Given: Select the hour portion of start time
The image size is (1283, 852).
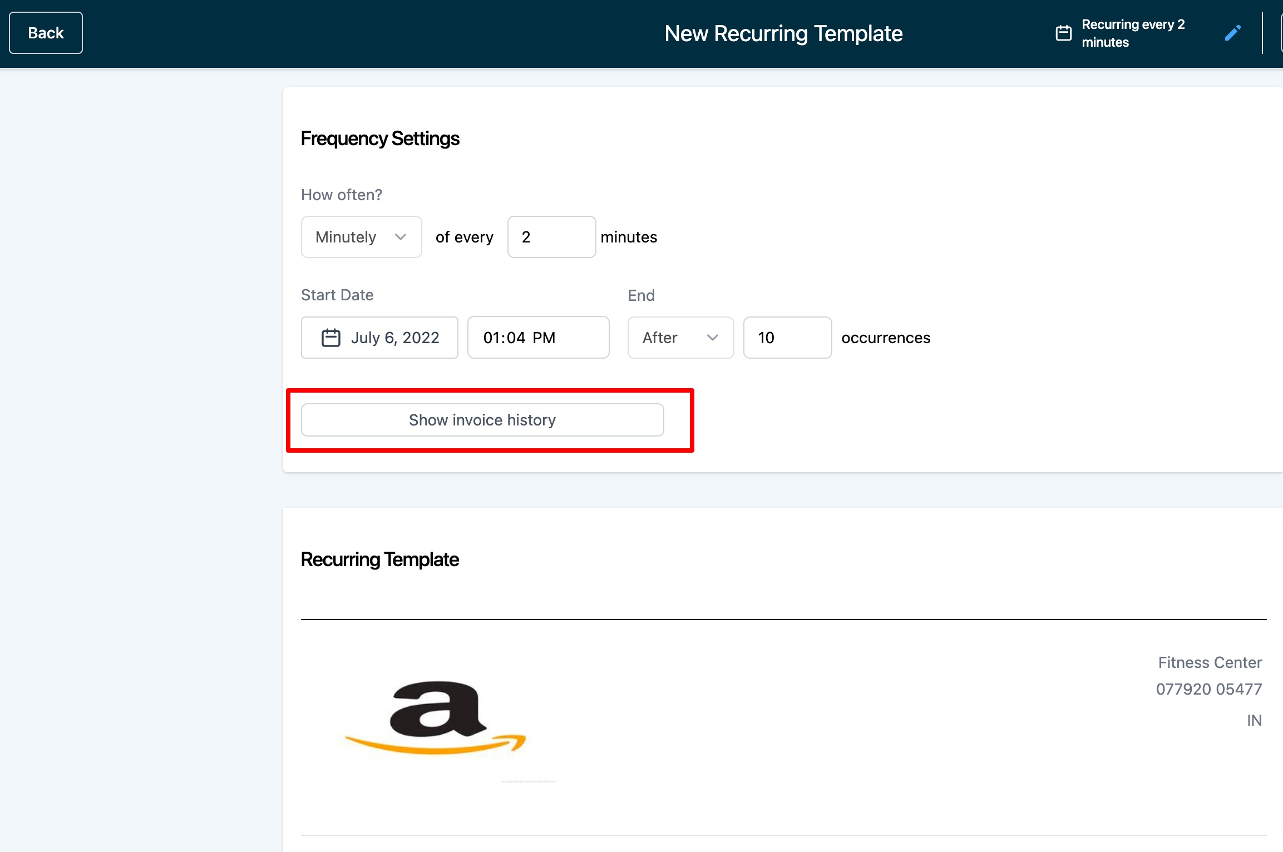Looking at the screenshot, I should 491,338.
